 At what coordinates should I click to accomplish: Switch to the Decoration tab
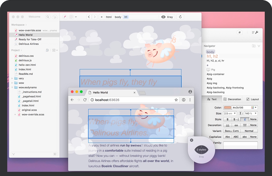[x=232, y=99]
